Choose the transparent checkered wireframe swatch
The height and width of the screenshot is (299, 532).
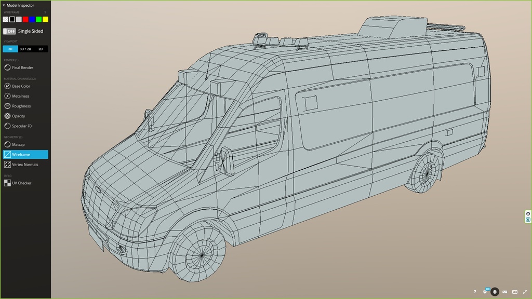click(6, 19)
